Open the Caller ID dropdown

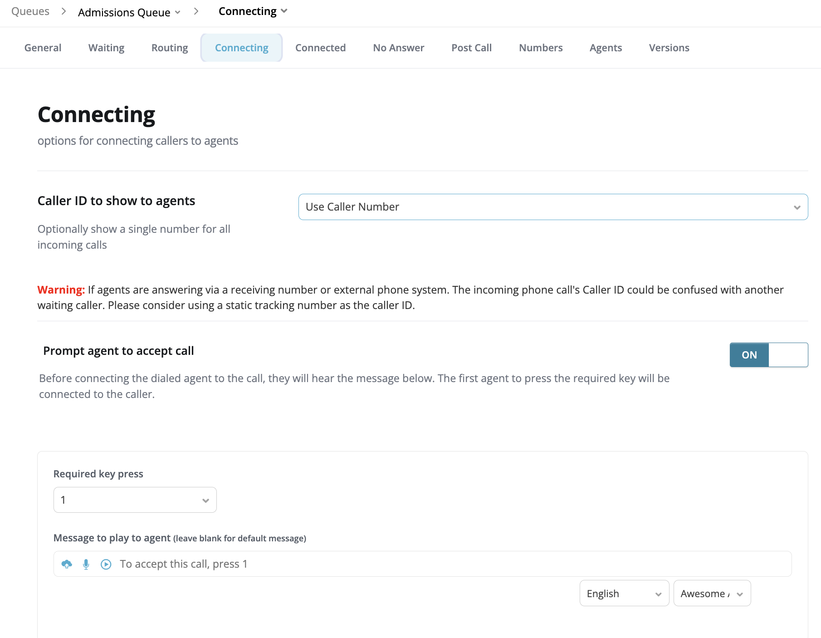[553, 207]
